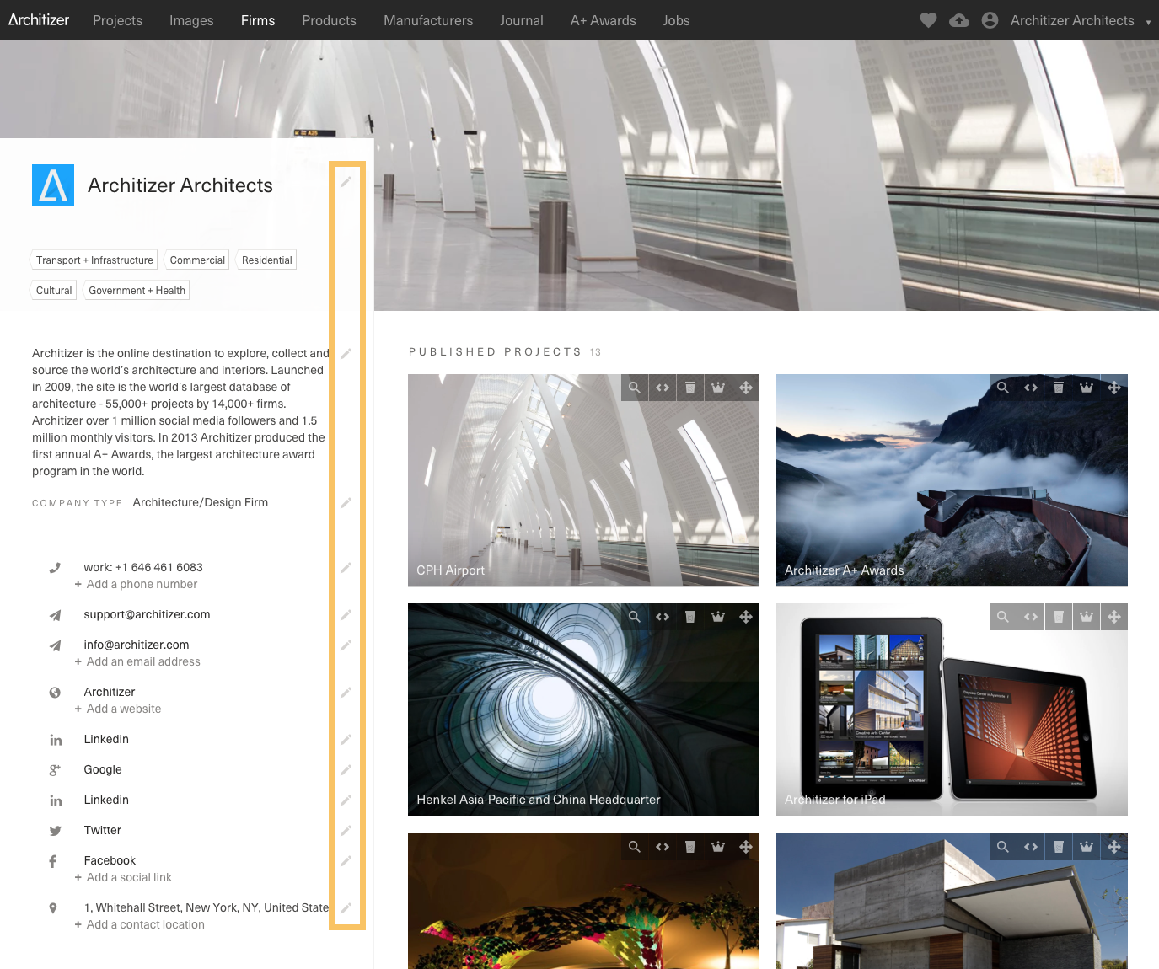This screenshot has height=969, width=1159.
Task: Delete the Architizer A+ Awards project
Action: [1059, 388]
